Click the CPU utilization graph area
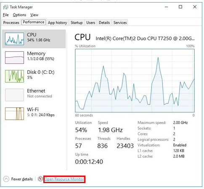Viewport: 204px width, 189px height. (135, 81)
